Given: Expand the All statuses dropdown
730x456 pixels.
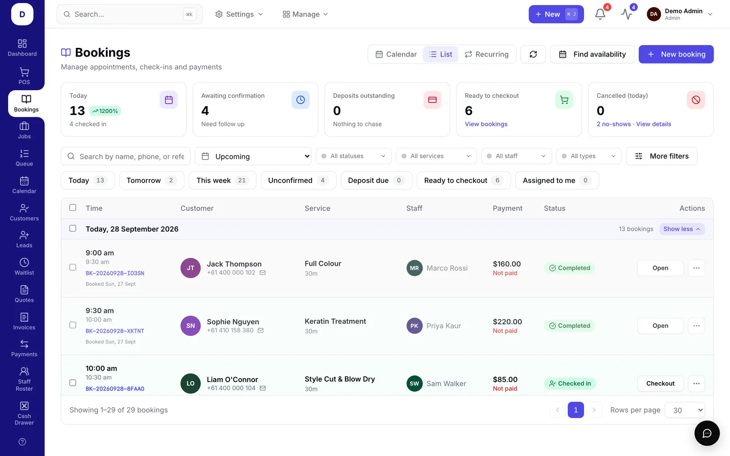Looking at the screenshot, I should [354, 156].
